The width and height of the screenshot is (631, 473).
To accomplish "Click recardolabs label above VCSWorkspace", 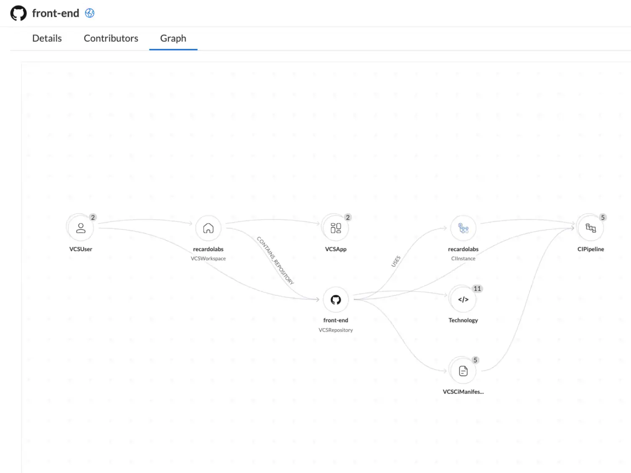I will coord(208,249).
